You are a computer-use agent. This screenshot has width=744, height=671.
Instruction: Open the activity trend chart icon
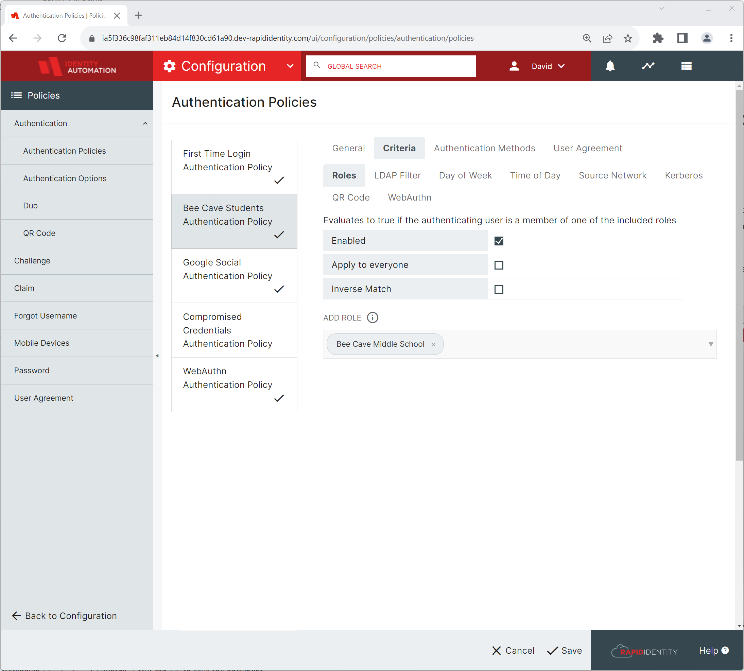[648, 66]
